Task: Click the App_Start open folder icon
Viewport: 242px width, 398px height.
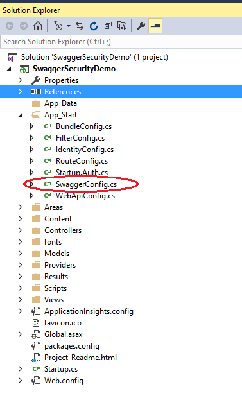Action: point(36,115)
